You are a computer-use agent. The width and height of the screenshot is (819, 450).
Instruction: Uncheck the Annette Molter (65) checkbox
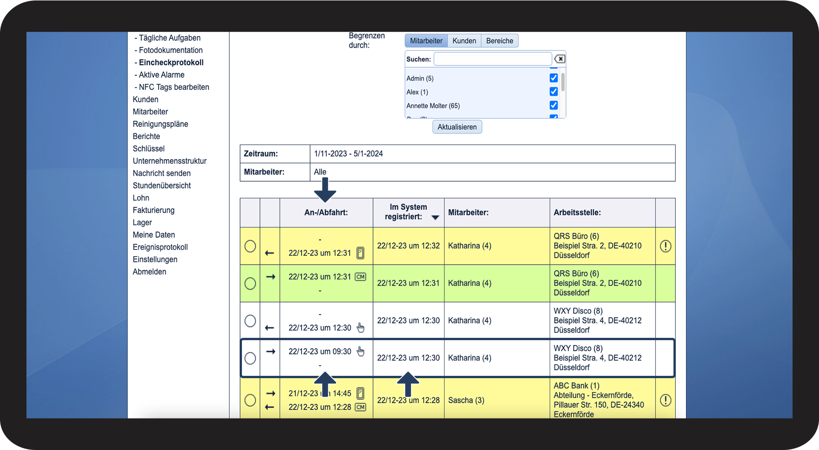(x=553, y=105)
